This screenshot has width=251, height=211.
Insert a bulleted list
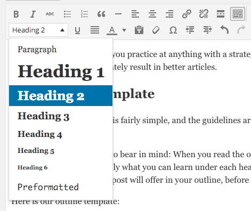click(67, 14)
